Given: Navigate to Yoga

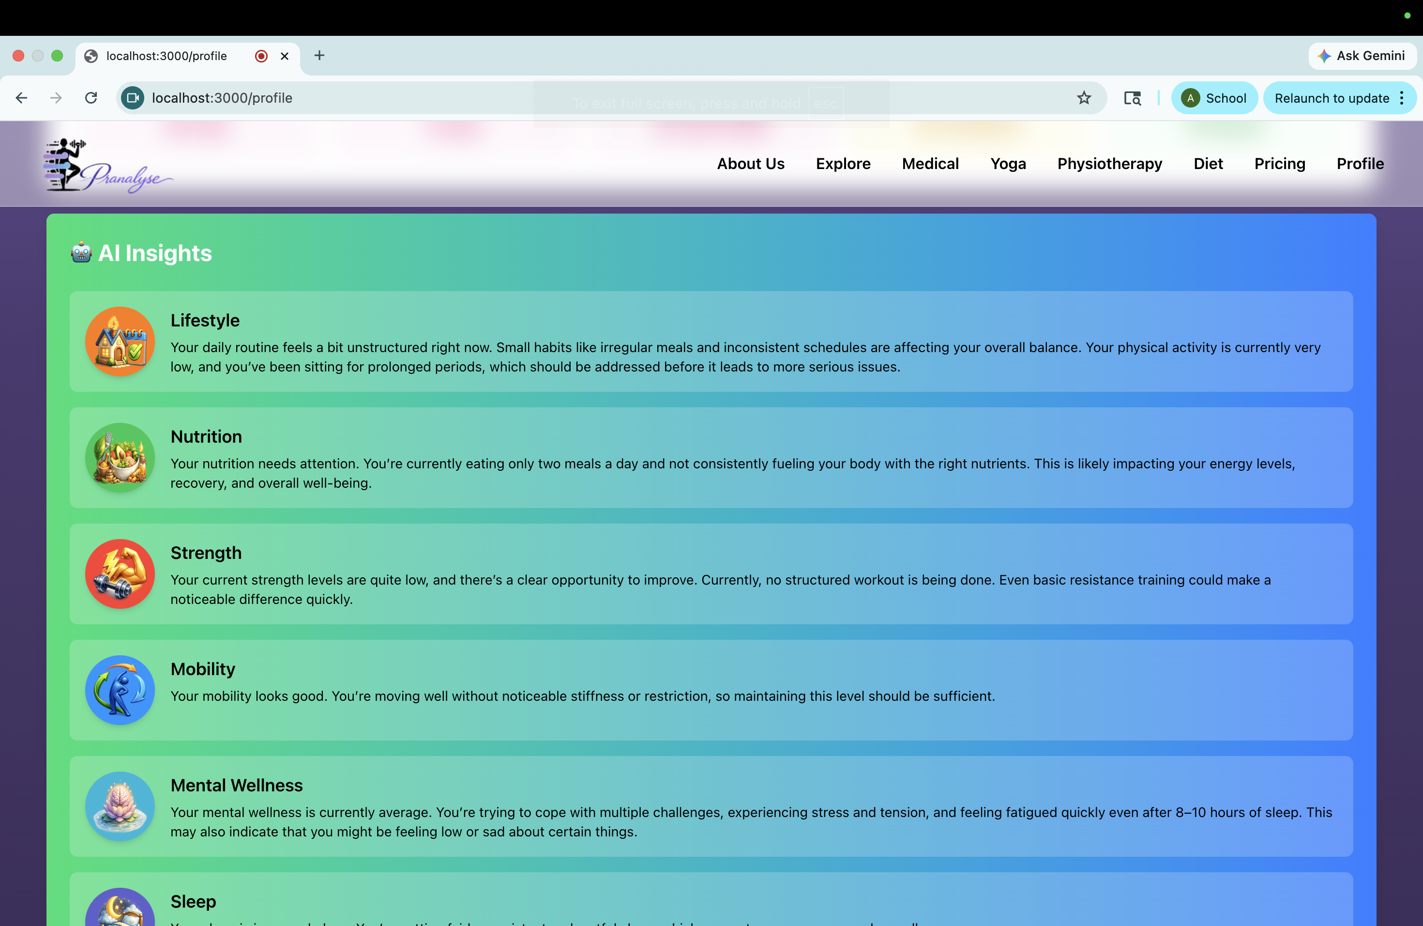Looking at the screenshot, I should 1008,164.
